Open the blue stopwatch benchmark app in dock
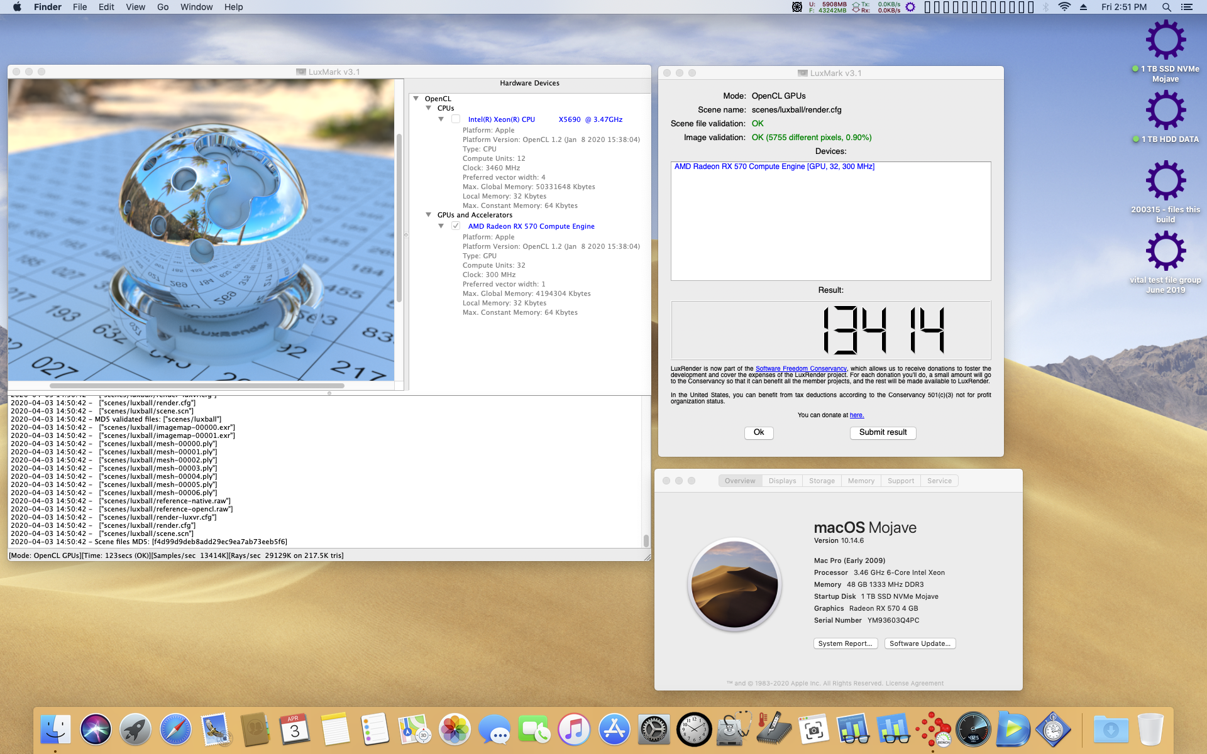Screen dimensions: 1207x754 pos(1053,729)
